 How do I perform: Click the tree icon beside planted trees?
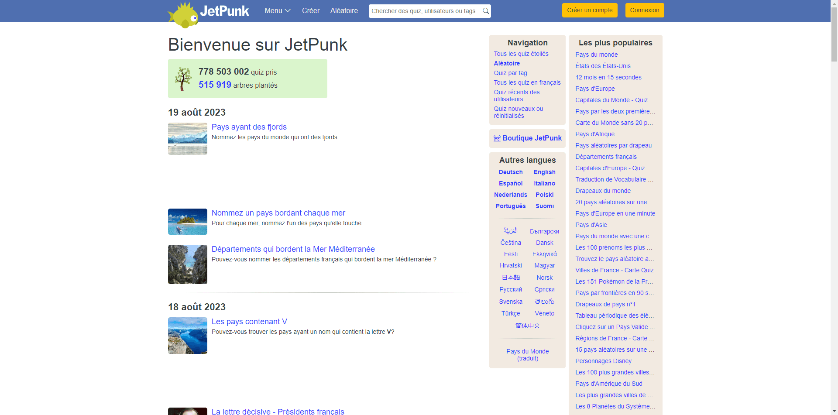pos(183,79)
